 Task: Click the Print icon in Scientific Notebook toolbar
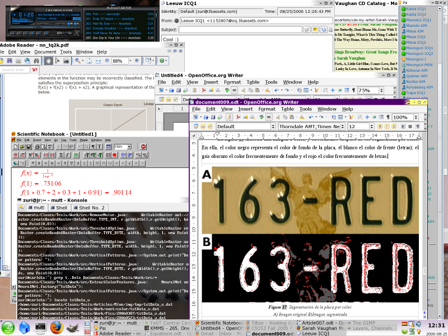tap(36, 147)
